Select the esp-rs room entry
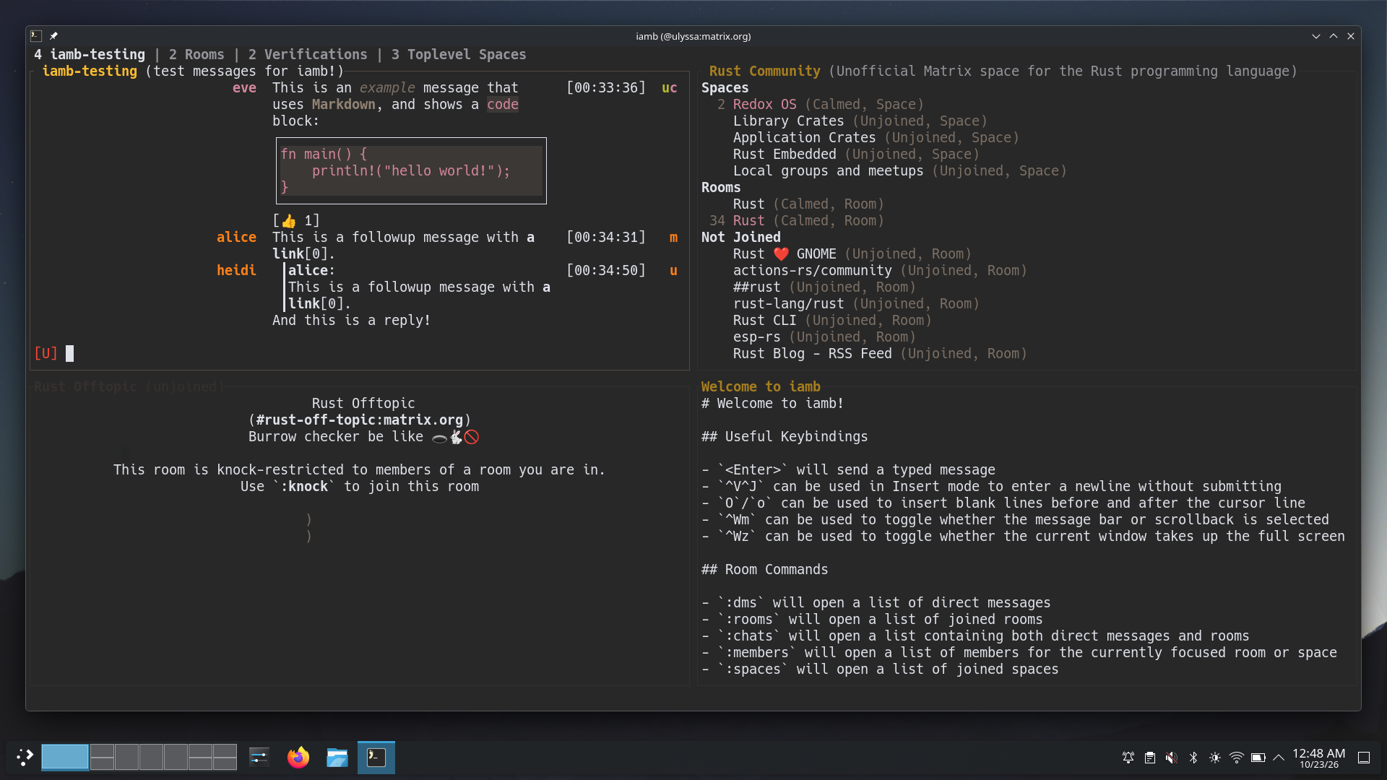Screen dimensions: 1387x780 tap(757, 337)
